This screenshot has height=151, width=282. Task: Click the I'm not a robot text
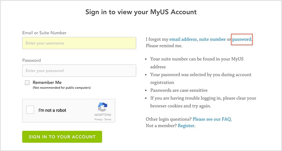click(x=52, y=110)
